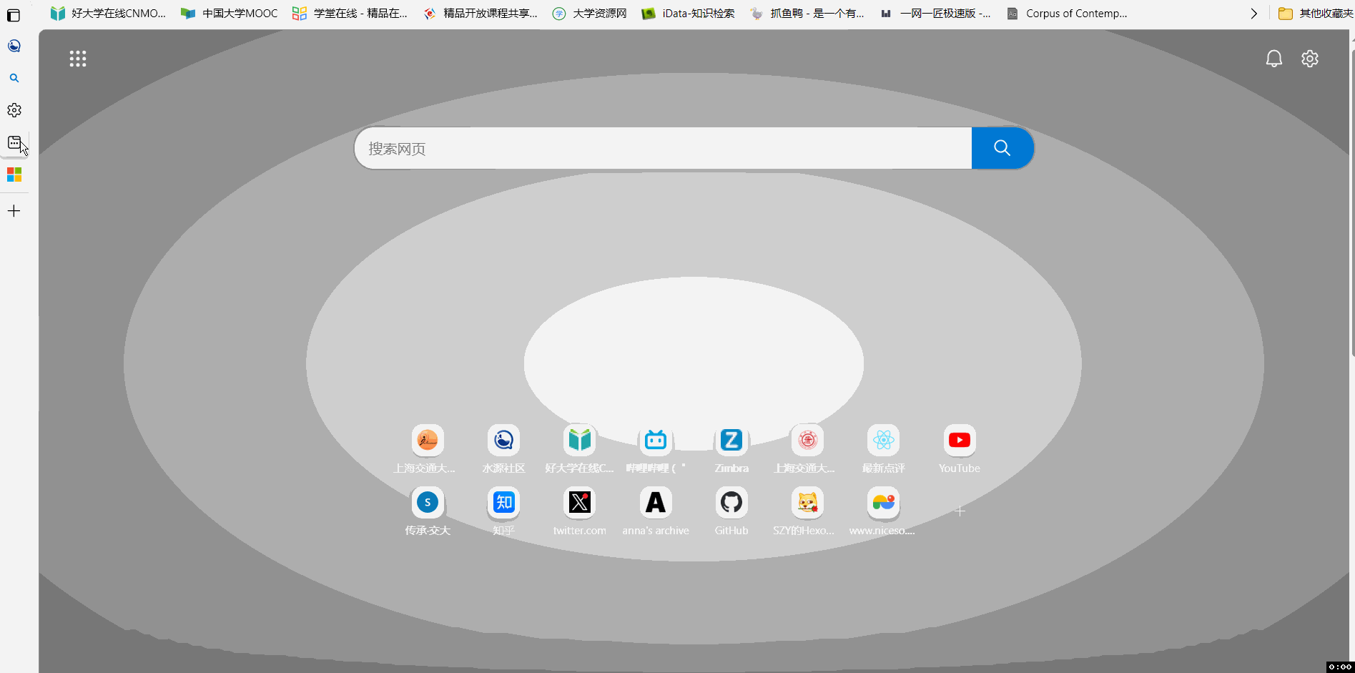Open the SZY的Hexo... quick link tile
1355x673 pixels.
[x=807, y=511]
